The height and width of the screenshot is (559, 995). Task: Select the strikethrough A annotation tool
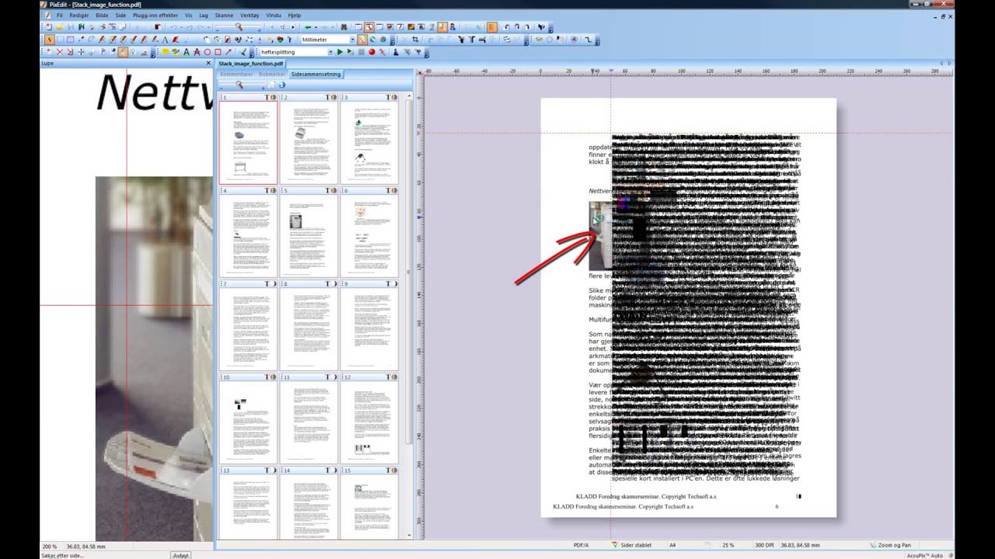[x=197, y=52]
